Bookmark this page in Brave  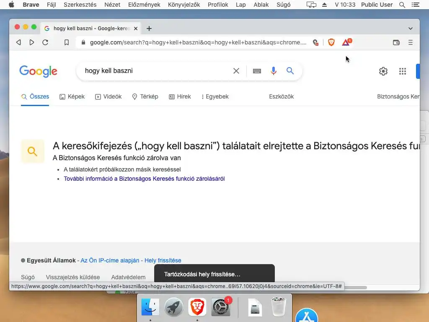pos(67,42)
